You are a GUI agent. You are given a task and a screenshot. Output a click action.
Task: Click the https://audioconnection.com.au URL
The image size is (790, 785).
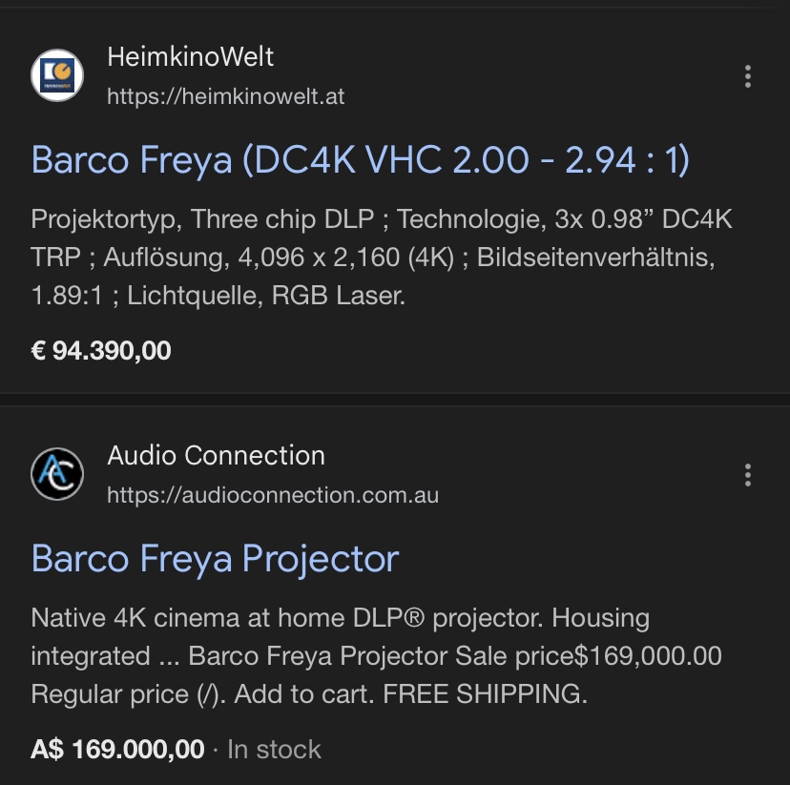[x=273, y=495]
